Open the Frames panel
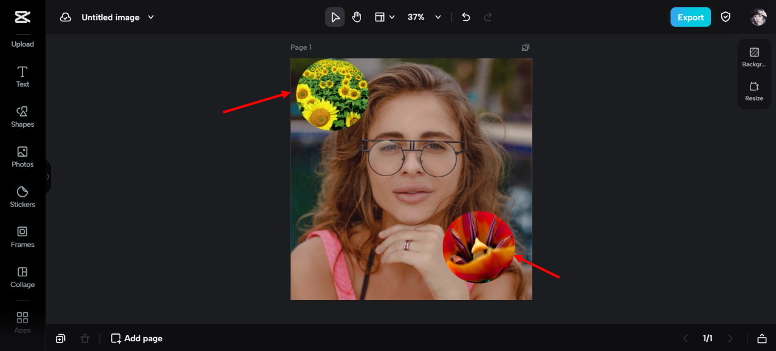 click(22, 237)
